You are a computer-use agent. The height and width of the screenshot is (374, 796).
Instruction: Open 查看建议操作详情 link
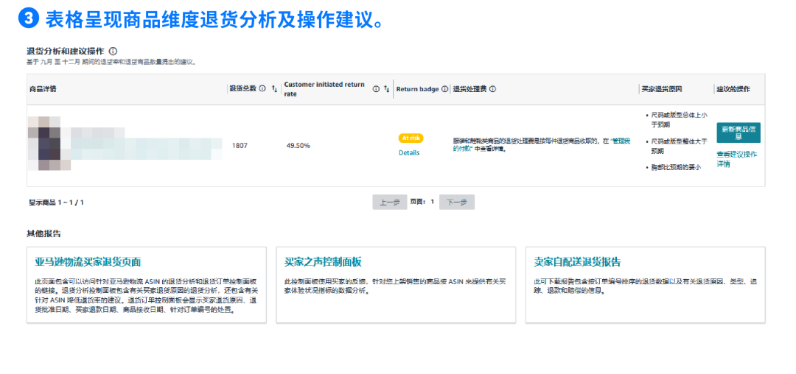coord(736,159)
